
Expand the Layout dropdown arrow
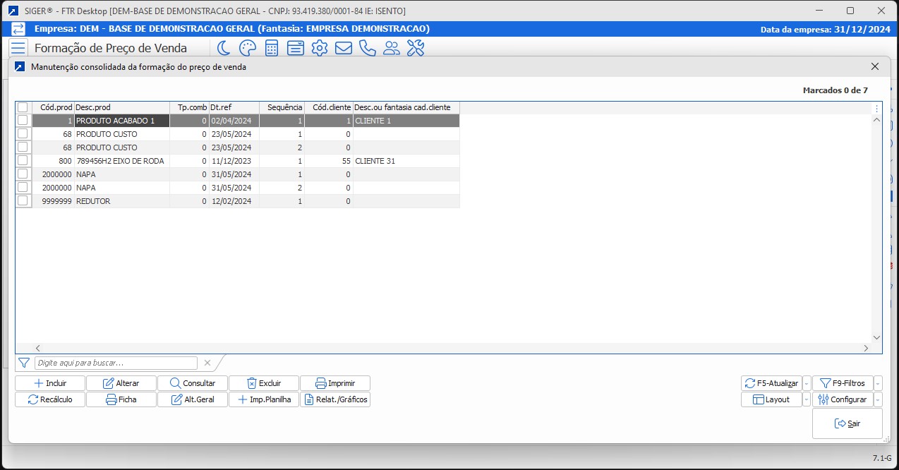tap(807, 399)
